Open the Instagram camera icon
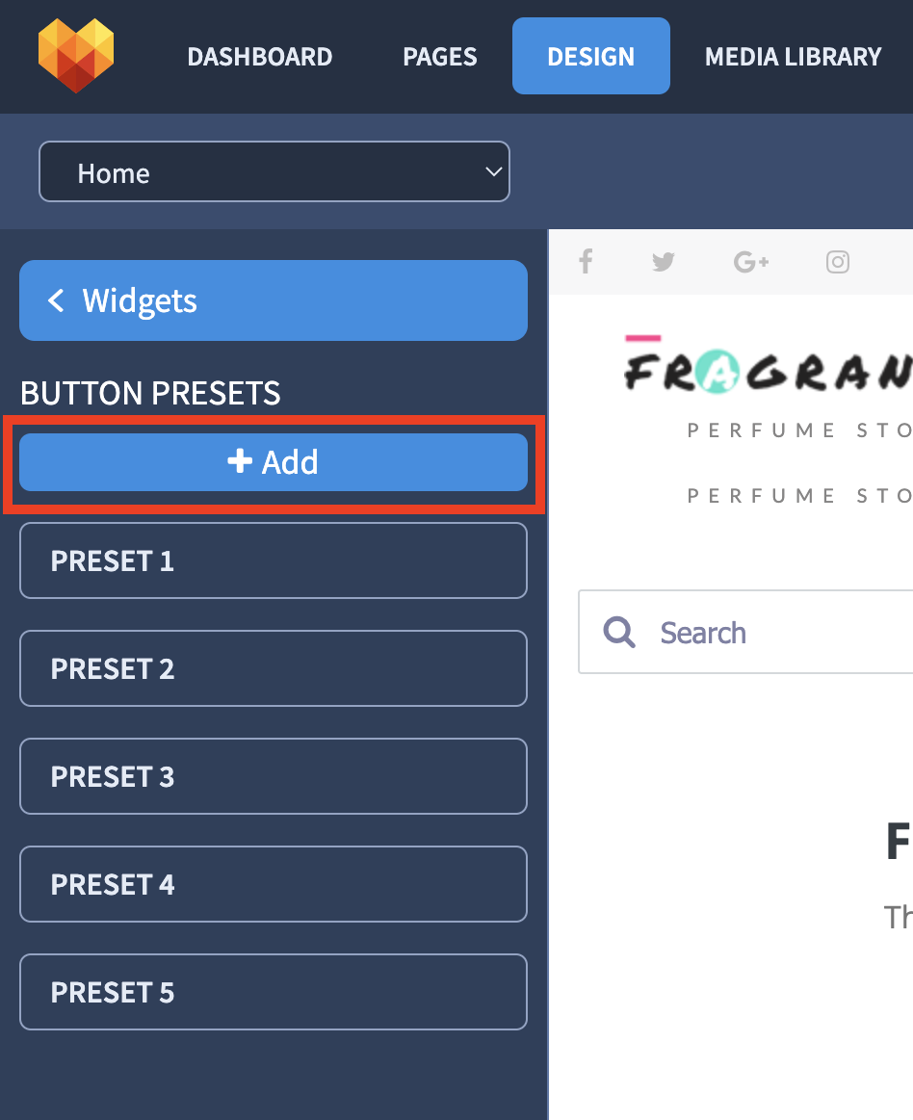913x1120 pixels. click(x=837, y=262)
